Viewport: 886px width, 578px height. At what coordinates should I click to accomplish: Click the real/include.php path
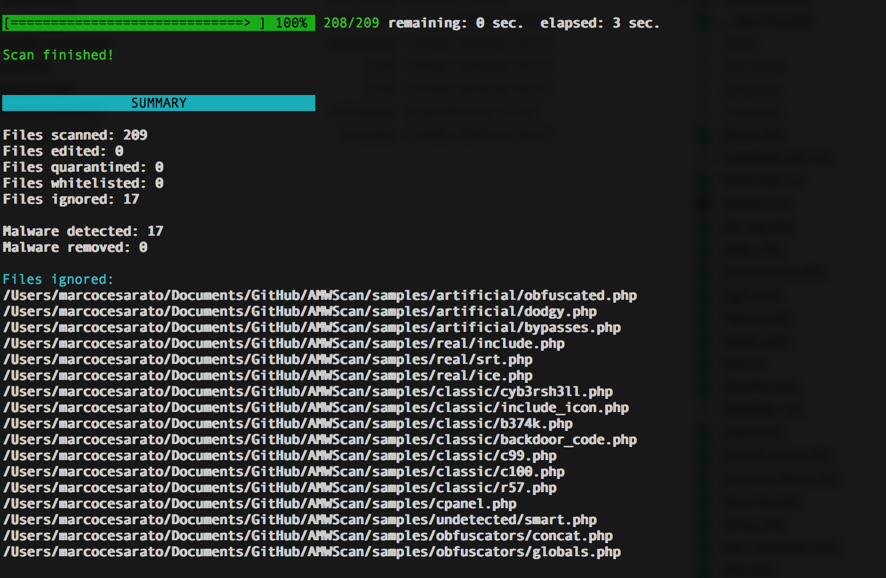tap(284, 343)
